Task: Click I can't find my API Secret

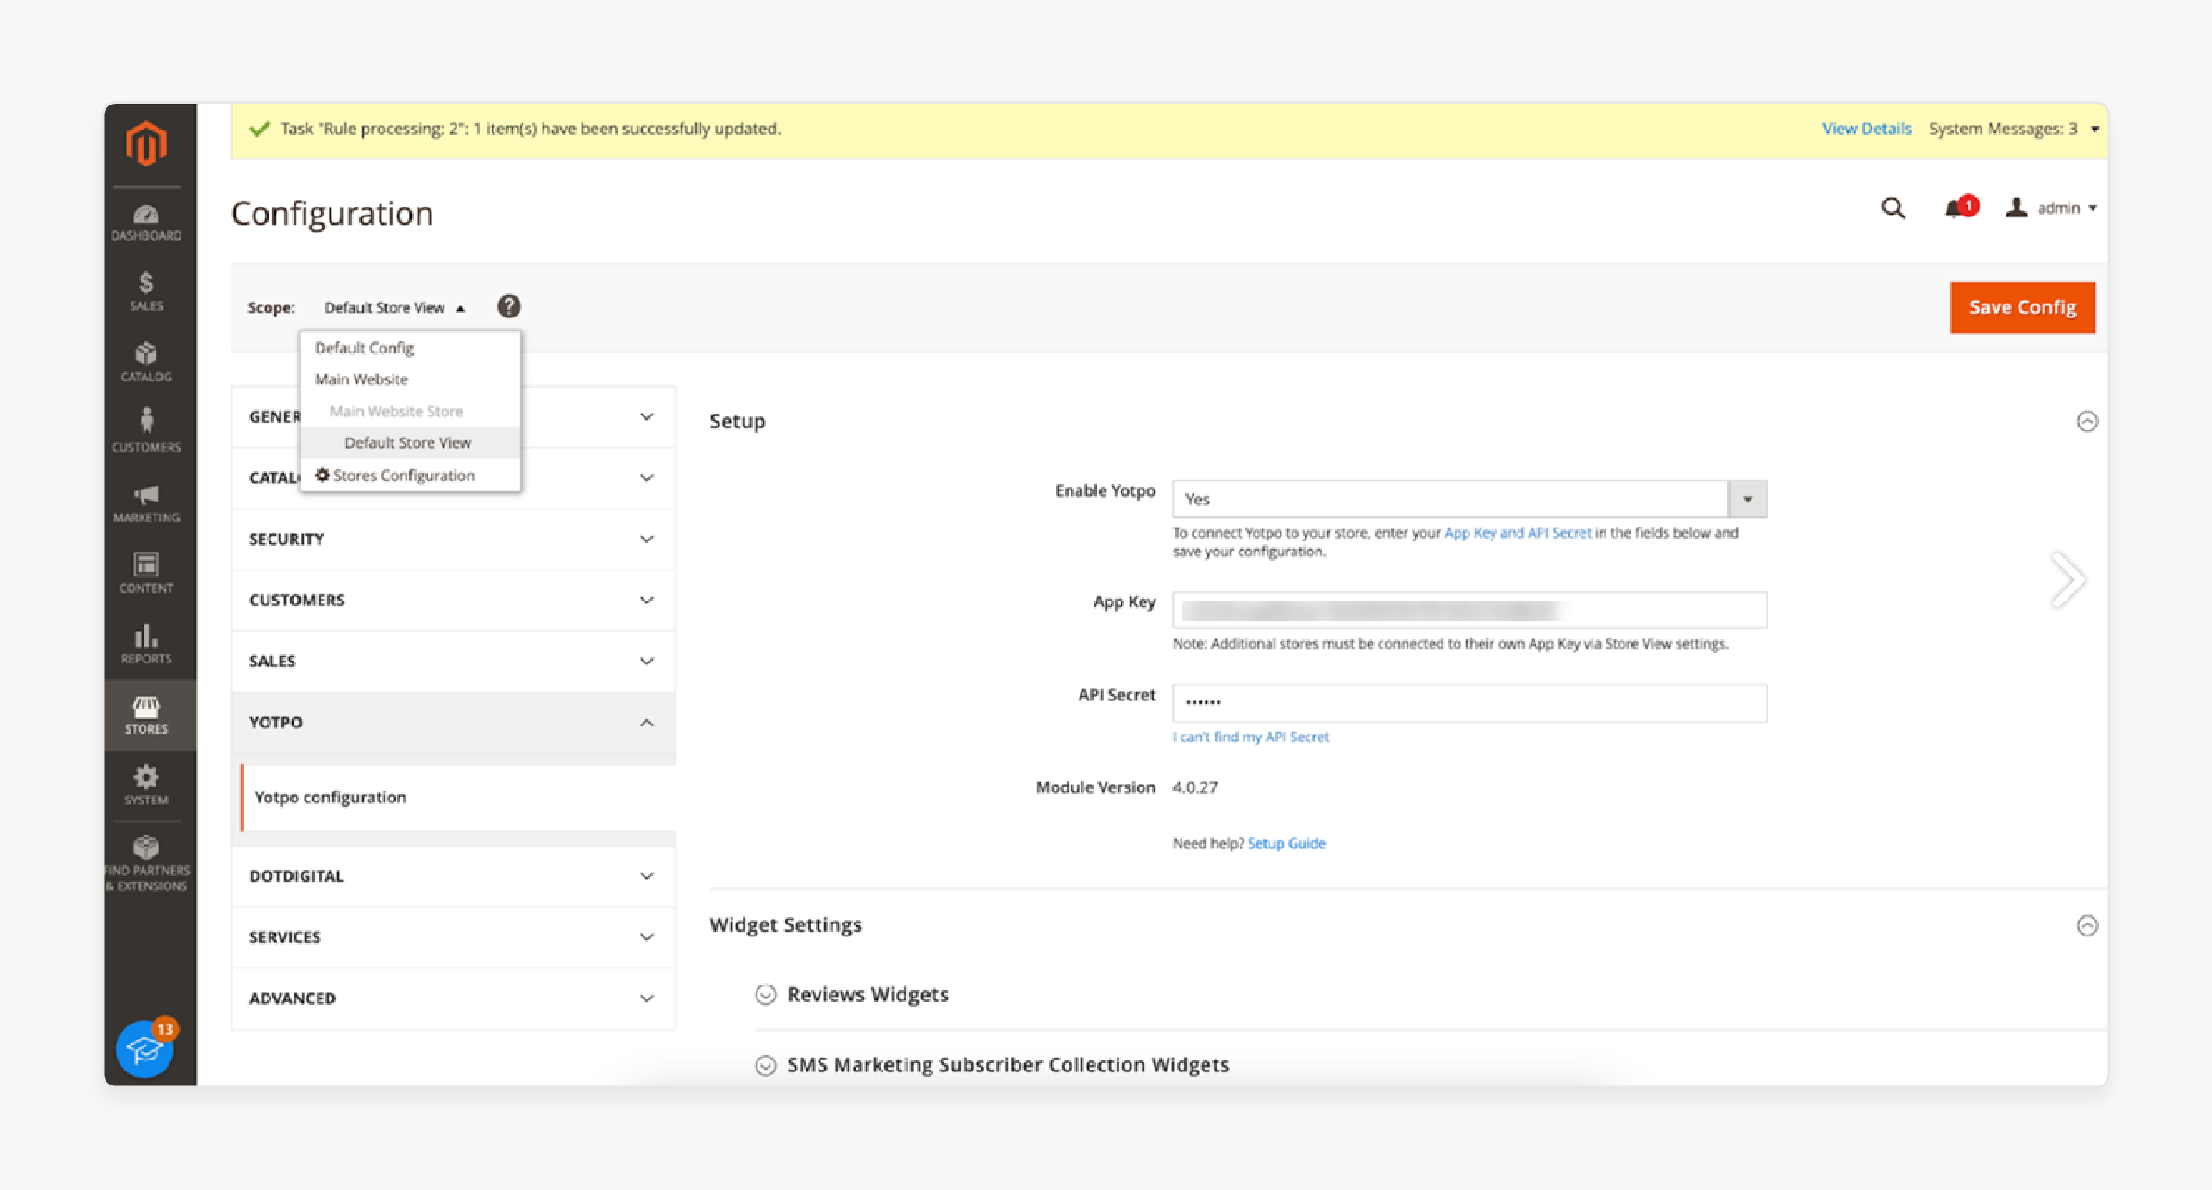Action: coord(1250,738)
